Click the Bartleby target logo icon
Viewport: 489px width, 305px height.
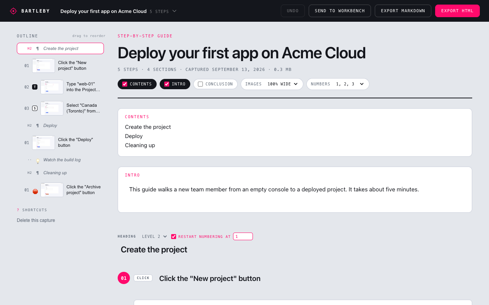(13, 11)
